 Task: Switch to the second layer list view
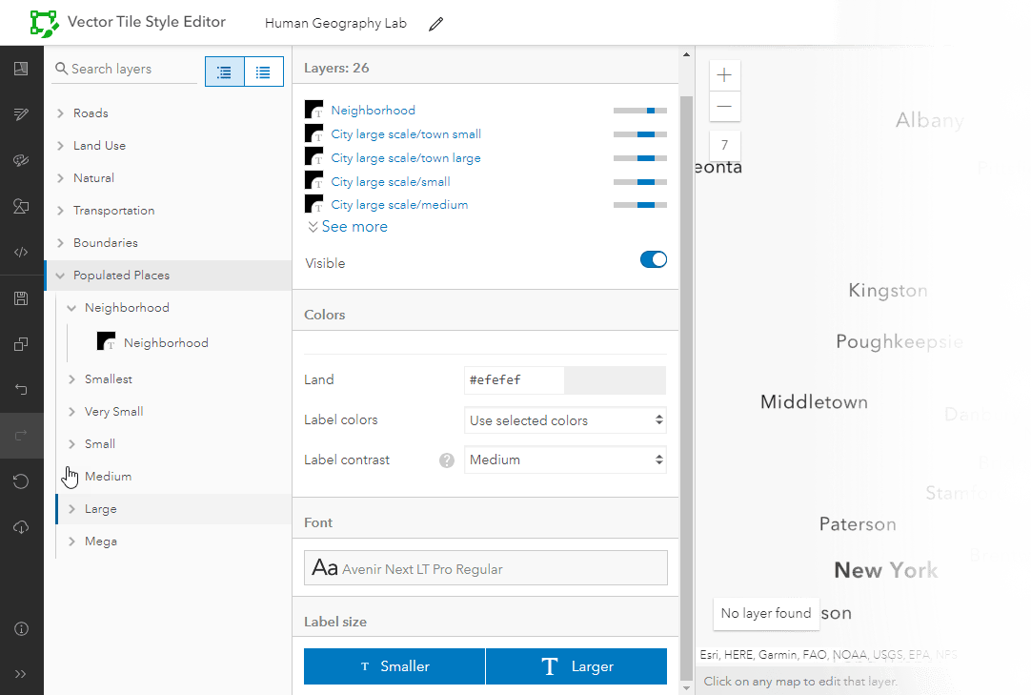pos(264,72)
